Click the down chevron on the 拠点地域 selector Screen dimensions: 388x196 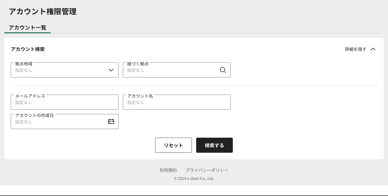tap(111, 70)
